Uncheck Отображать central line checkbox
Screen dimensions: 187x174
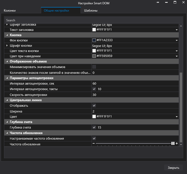(x=94, y=105)
